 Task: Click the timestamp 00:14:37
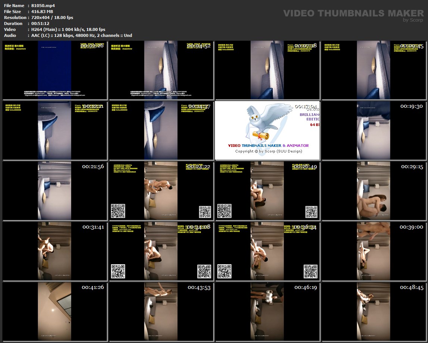pos(199,106)
